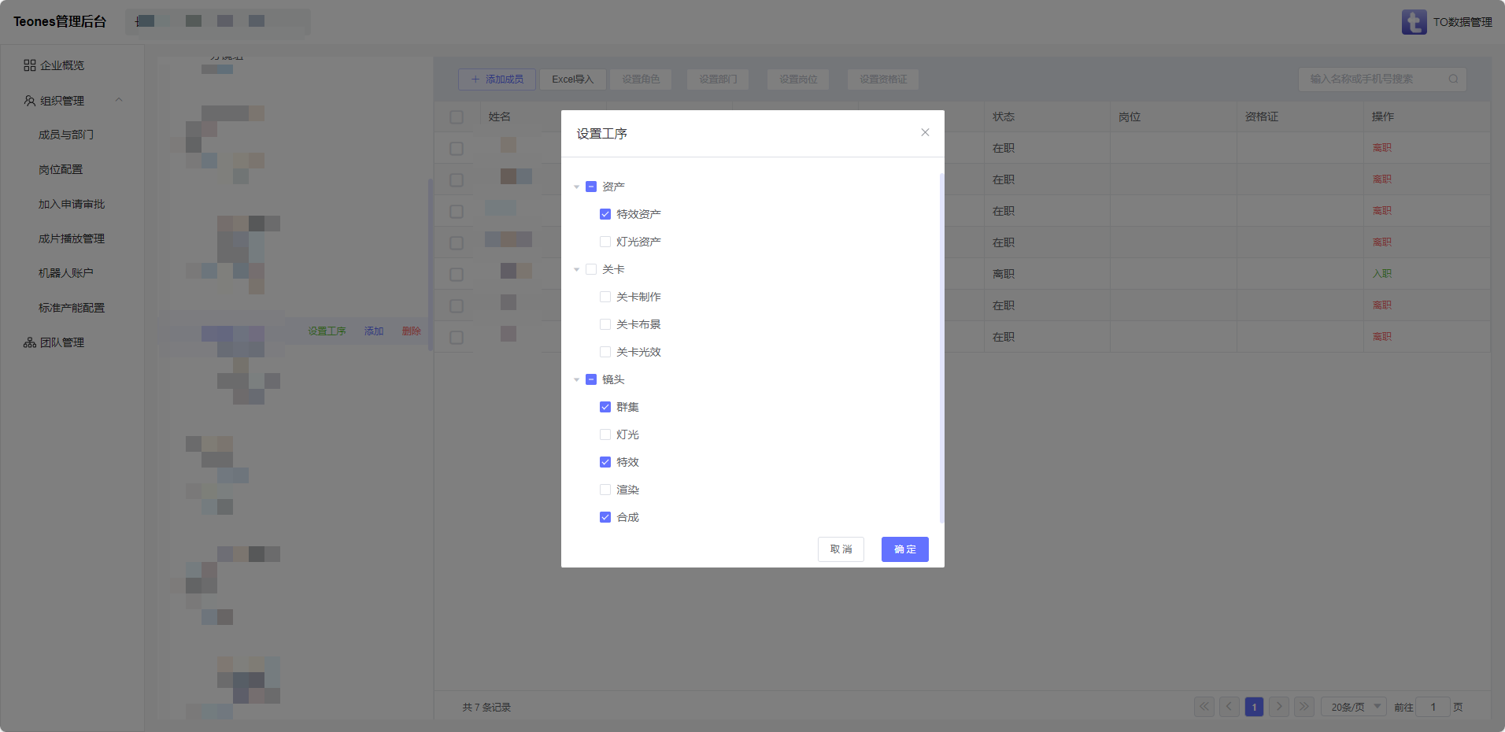Check the 灯光资产 checkbox
Image resolution: width=1505 pixels, height=732 pixels.
tap(605, 242)
